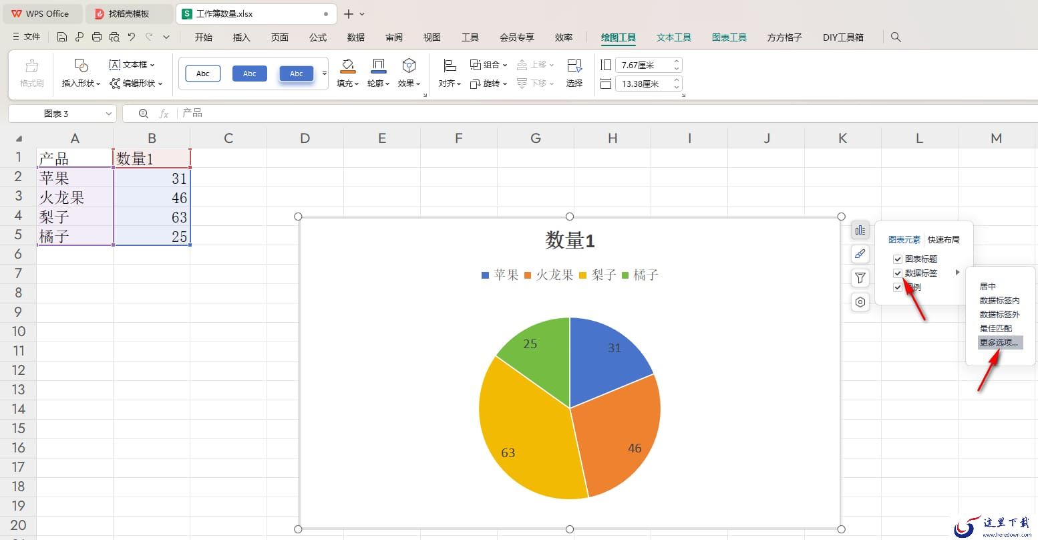Choose Outside End (数据标签外) label position
Viewport: 1038px width, 540px height.
pyautogui.click(x=1000, y=314)
